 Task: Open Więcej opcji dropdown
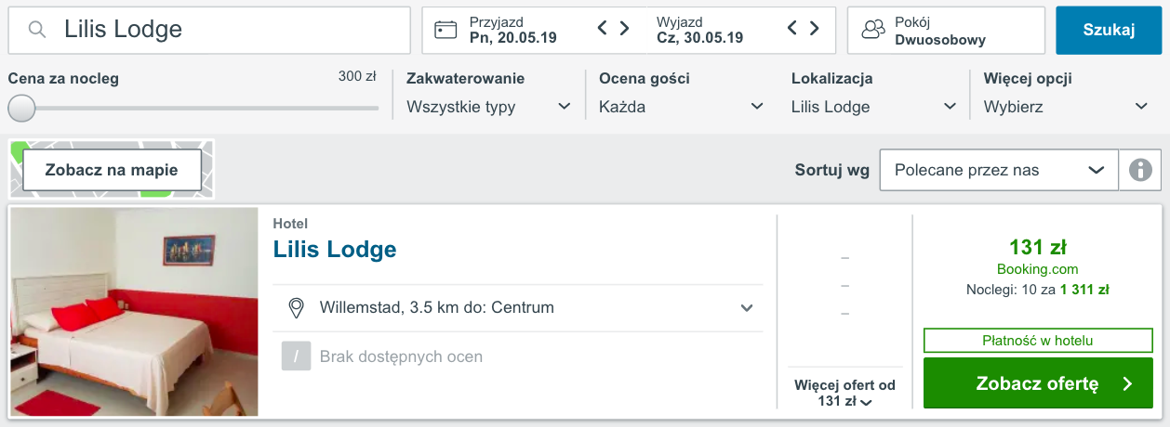click(1066, 107)
